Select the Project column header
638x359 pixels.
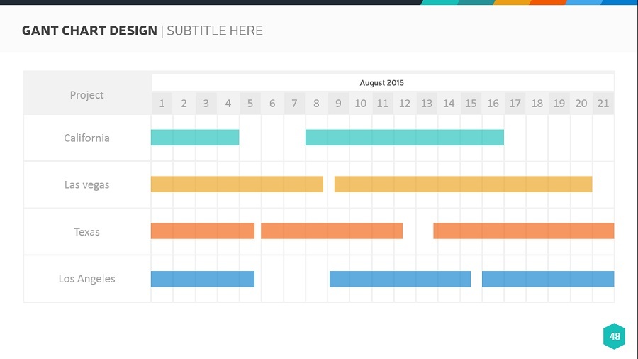86,95
